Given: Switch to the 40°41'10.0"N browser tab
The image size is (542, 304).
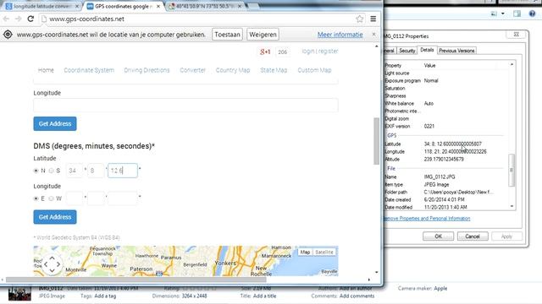Looking at the screenshot, I should (206, 6).
